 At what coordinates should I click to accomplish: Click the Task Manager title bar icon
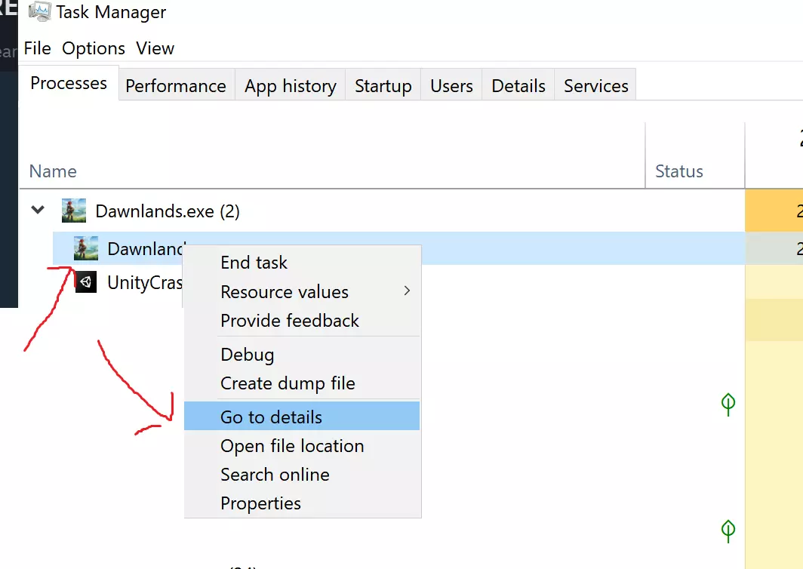point(39,12)
